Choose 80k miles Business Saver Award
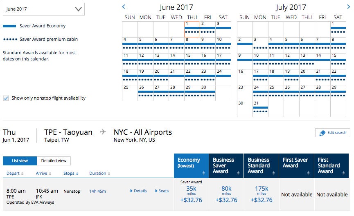354x216 pixels. coord(226,194)
